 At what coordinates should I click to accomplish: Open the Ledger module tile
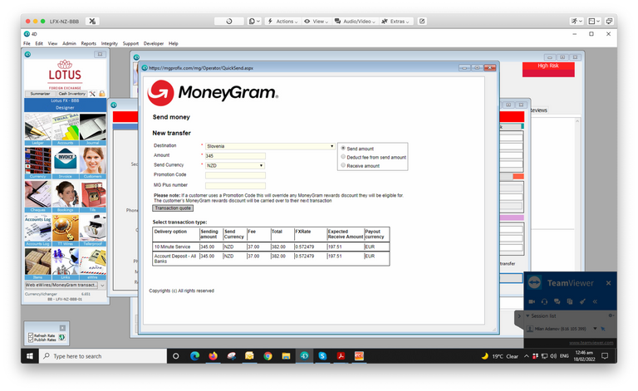tap(38, 130)
